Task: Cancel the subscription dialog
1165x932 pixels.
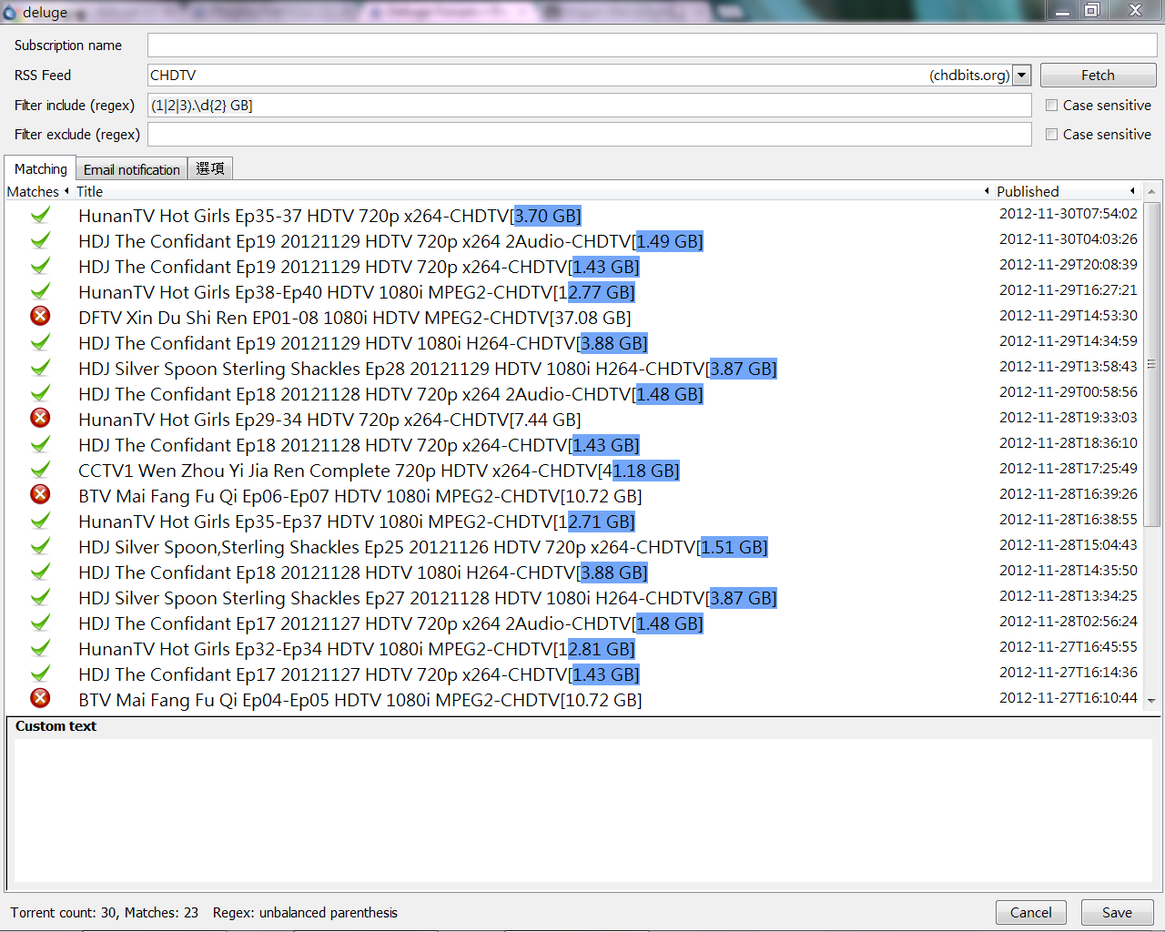Action: (1030, 913)
